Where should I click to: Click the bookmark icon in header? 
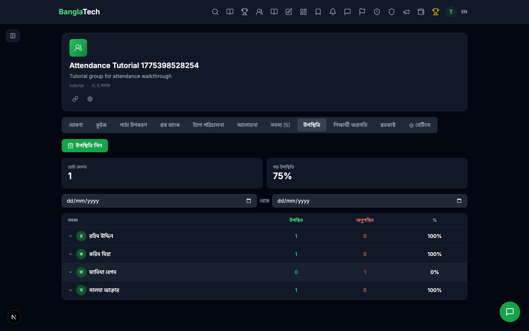(318, 12)
